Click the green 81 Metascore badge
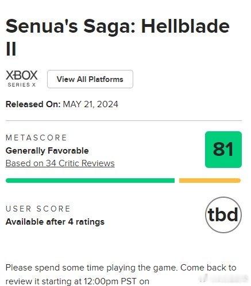This screenshot has height=286, width=251. pyautogui.click(x=223, y=150)
